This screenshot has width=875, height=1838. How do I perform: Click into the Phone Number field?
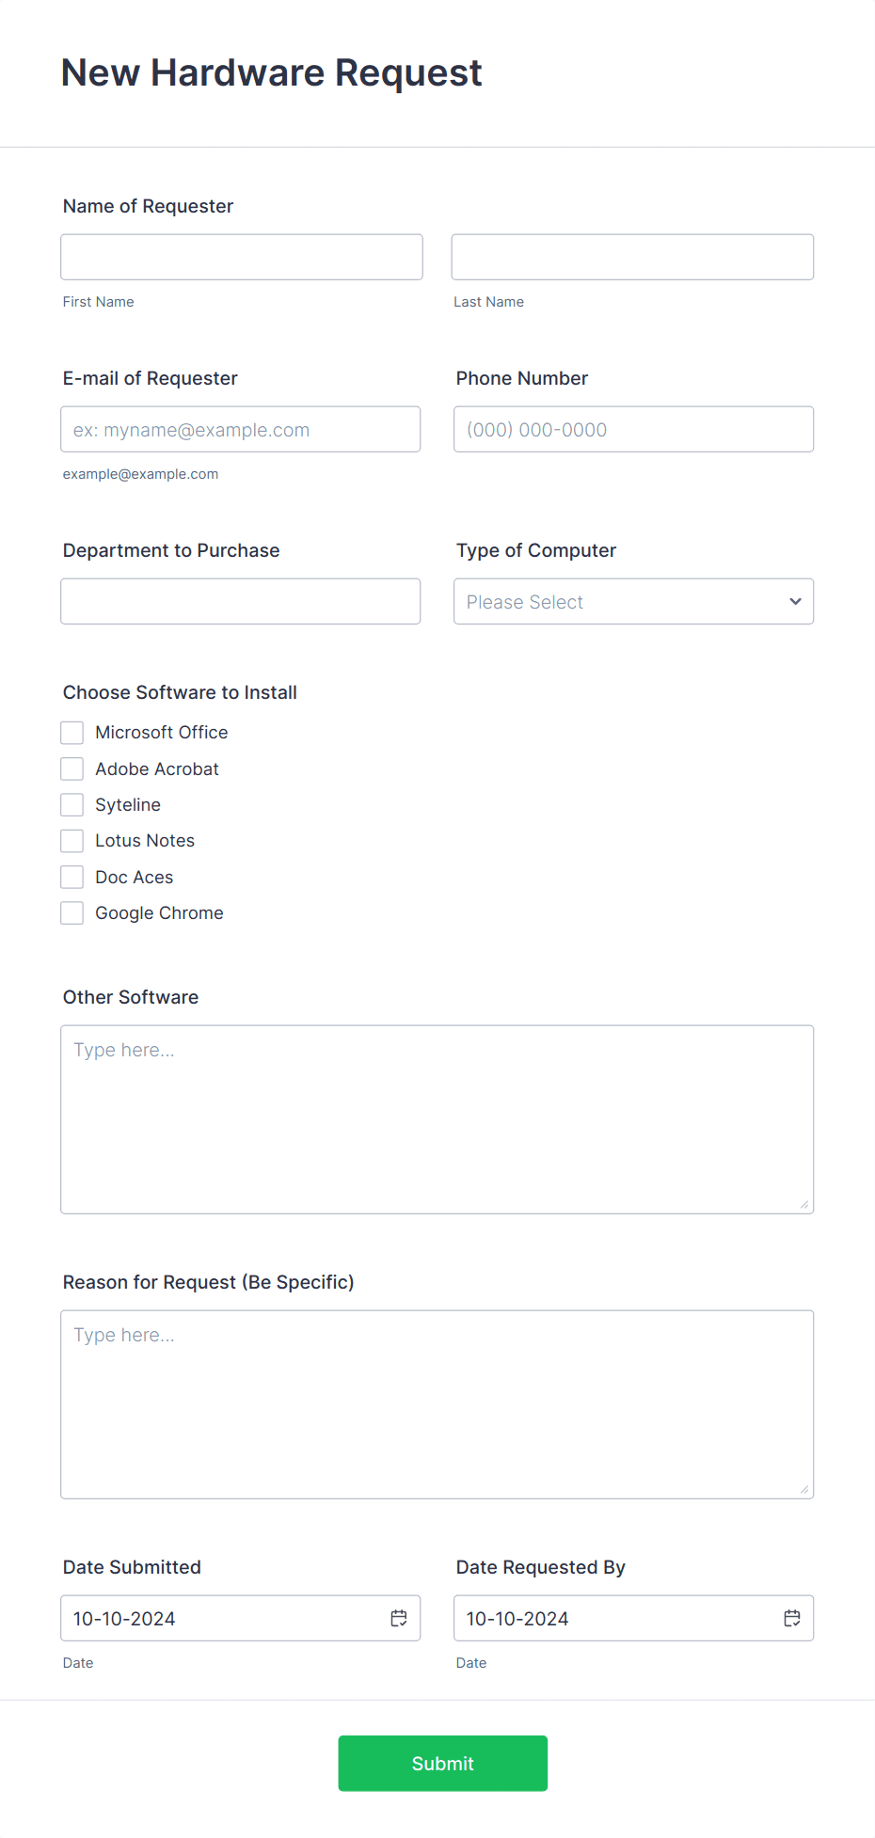633,429
